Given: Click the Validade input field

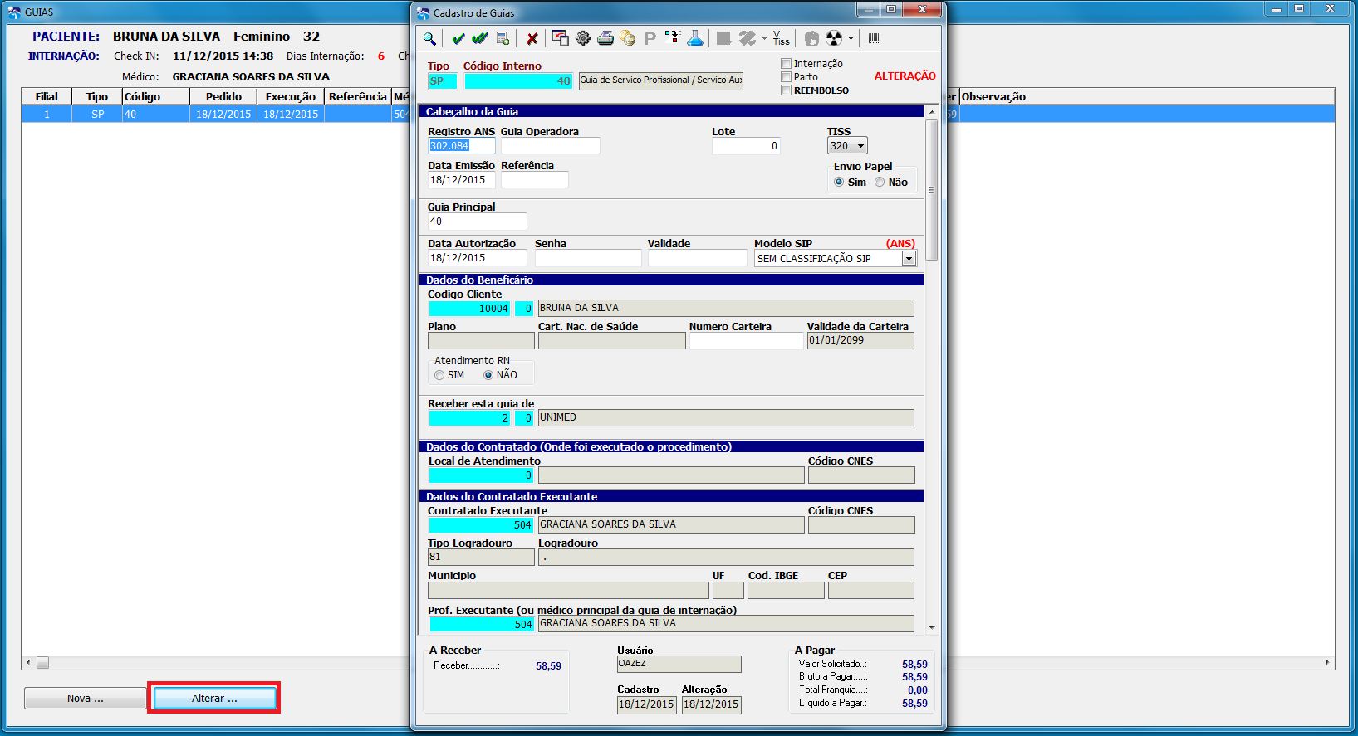Looking at the screenshot, I should click(x=697, y=258).
